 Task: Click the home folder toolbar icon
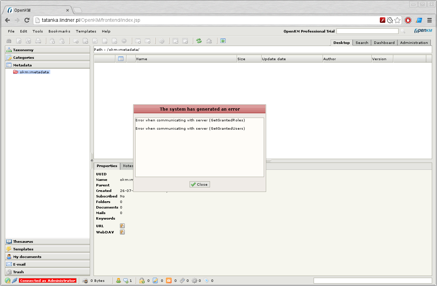pos(209,41)
